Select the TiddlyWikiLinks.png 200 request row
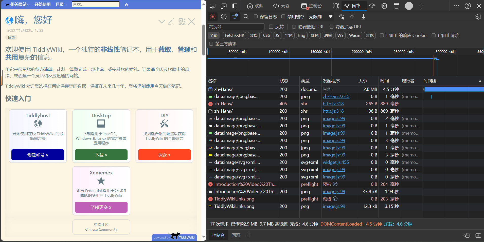Viewport: 484px width, 242px height. coord(345,206)
